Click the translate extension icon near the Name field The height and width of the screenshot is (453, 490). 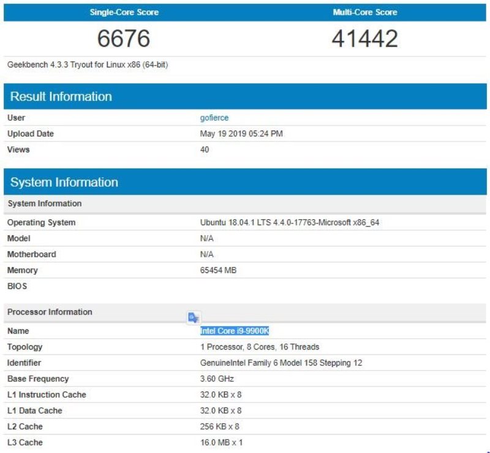coord(193,316)
